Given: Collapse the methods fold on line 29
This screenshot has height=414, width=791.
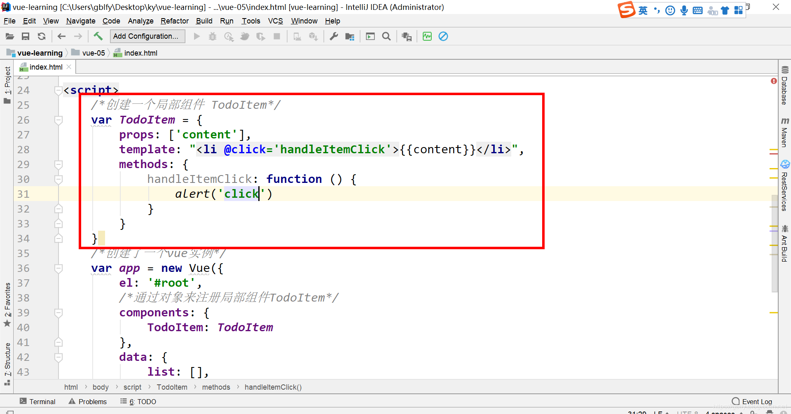Looking at the screenshot, I should coord(59,164).
